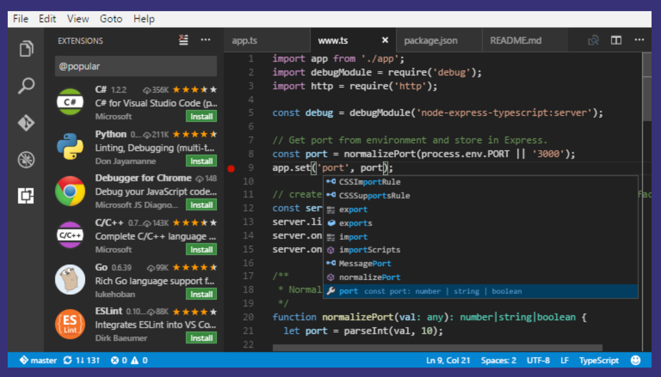
Task: Open the Source Control git icon
Action: [x=26, y=123]
